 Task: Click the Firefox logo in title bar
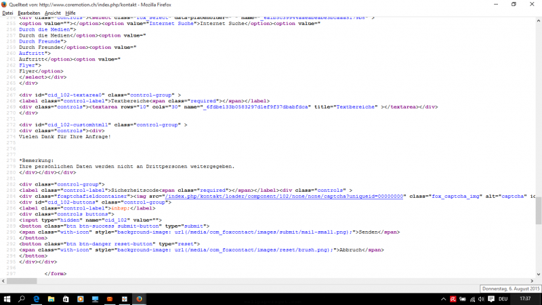tap(4, 5)
